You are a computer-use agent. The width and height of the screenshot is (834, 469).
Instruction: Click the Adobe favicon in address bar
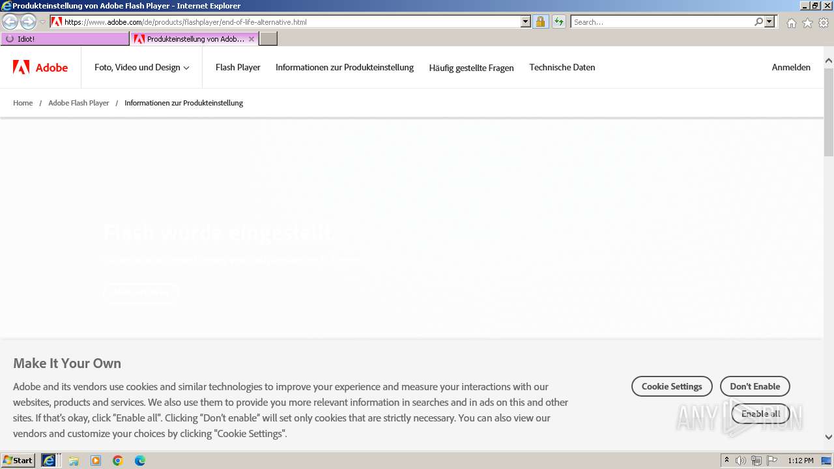pos(57,21)
